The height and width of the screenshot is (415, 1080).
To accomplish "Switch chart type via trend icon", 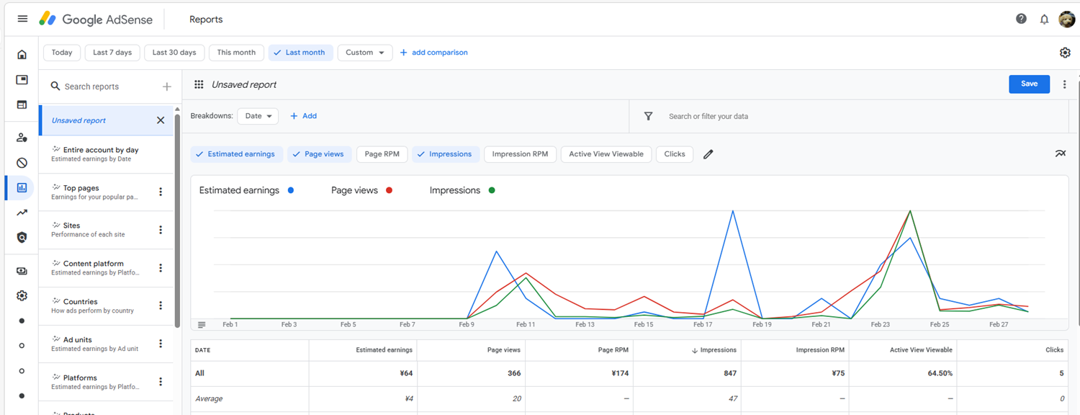I will coord(1061,153).
